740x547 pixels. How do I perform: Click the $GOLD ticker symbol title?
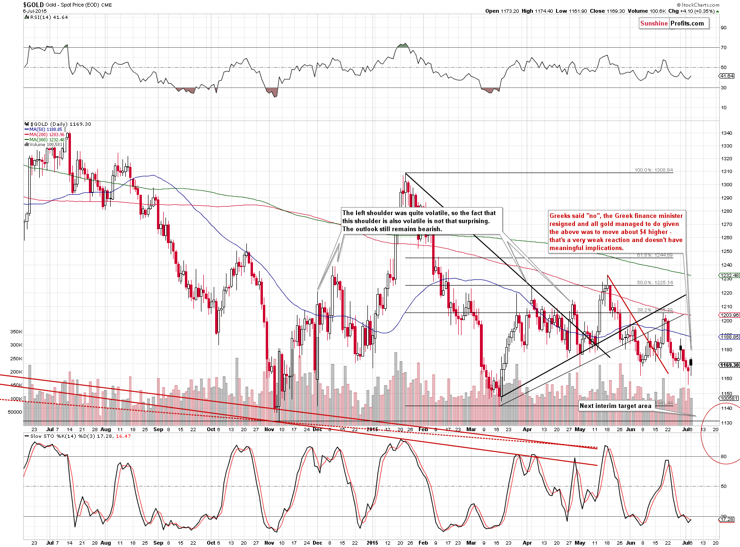coord(33,5)
